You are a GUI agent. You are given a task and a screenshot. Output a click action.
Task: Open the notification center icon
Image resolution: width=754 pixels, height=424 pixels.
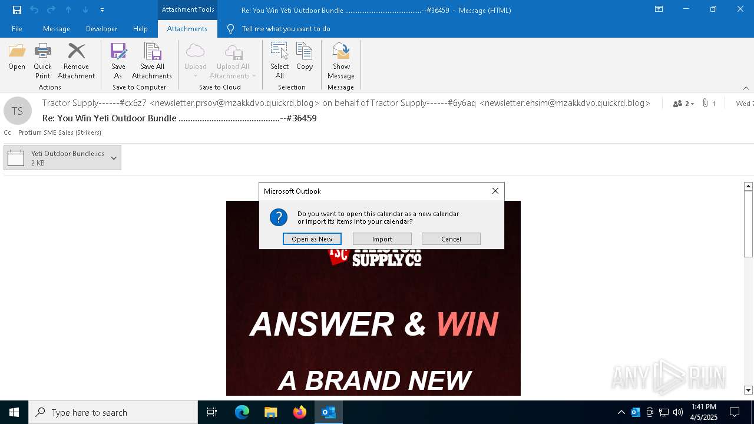pyautogui.click(x=735, y=412)
